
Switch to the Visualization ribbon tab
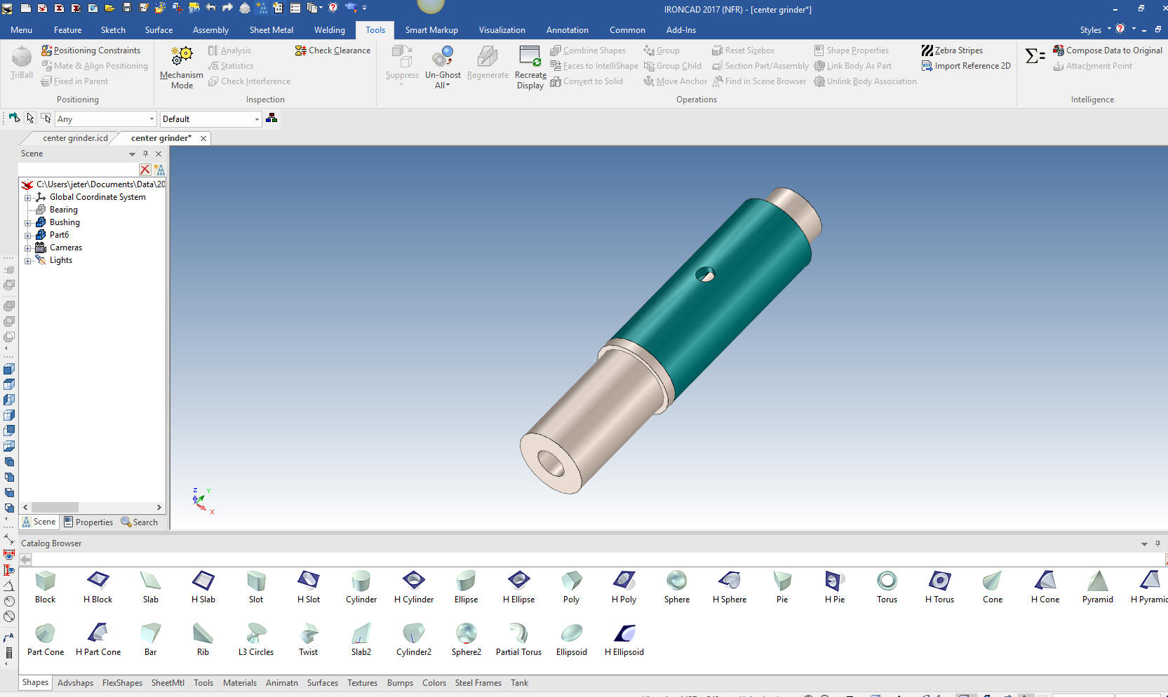(x=502, y=30)
